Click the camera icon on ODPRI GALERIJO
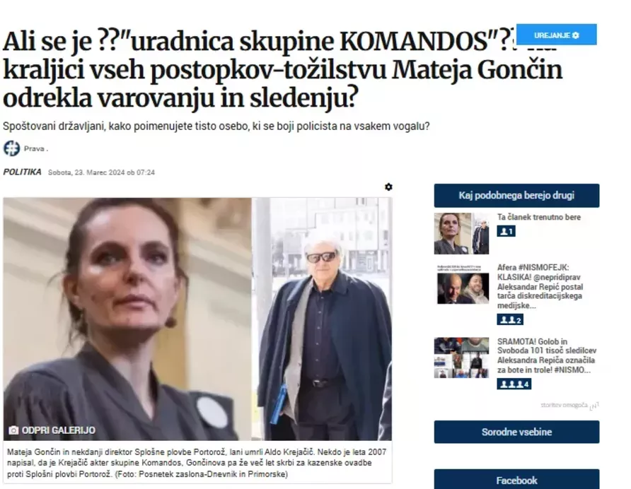This screenshot has height=489, width=631. click(x=13, y=430)
